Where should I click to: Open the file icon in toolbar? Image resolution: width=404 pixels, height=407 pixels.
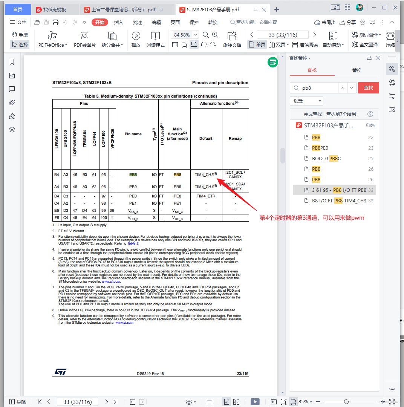click(37, 22)
